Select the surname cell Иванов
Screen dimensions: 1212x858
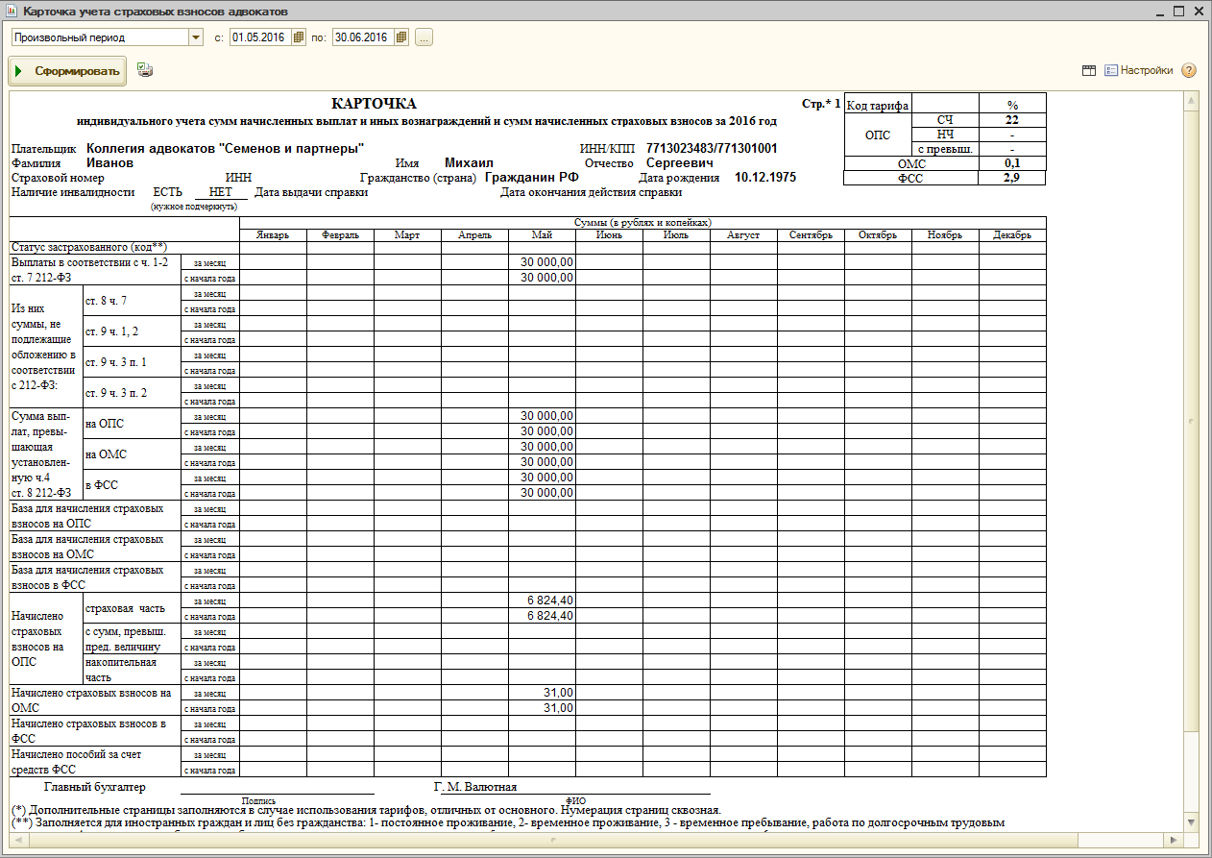tap(109, 163)
